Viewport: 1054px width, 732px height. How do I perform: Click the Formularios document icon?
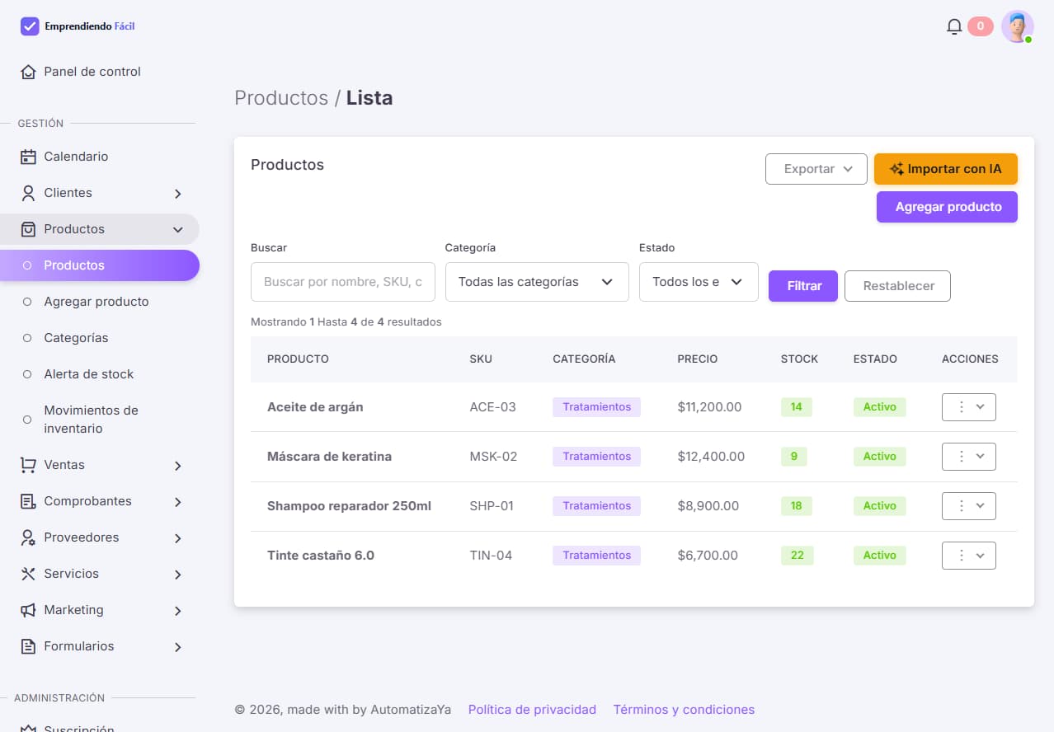(28, 646)
